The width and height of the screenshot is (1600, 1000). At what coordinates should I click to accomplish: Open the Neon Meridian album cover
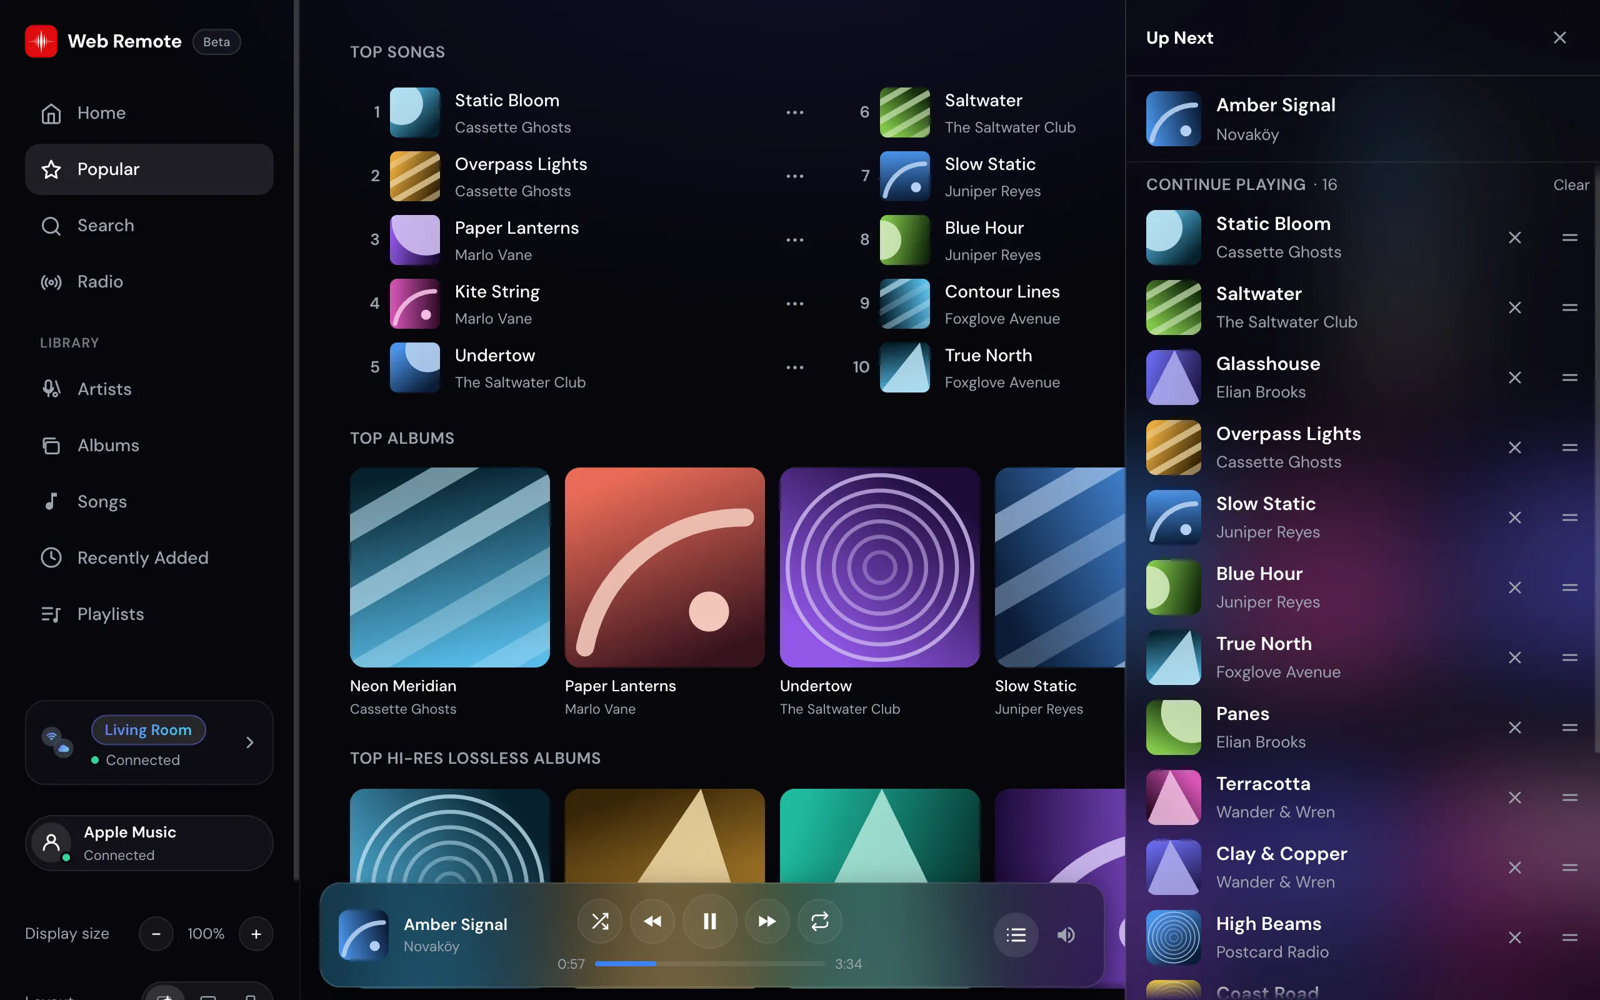click(449, 567)
